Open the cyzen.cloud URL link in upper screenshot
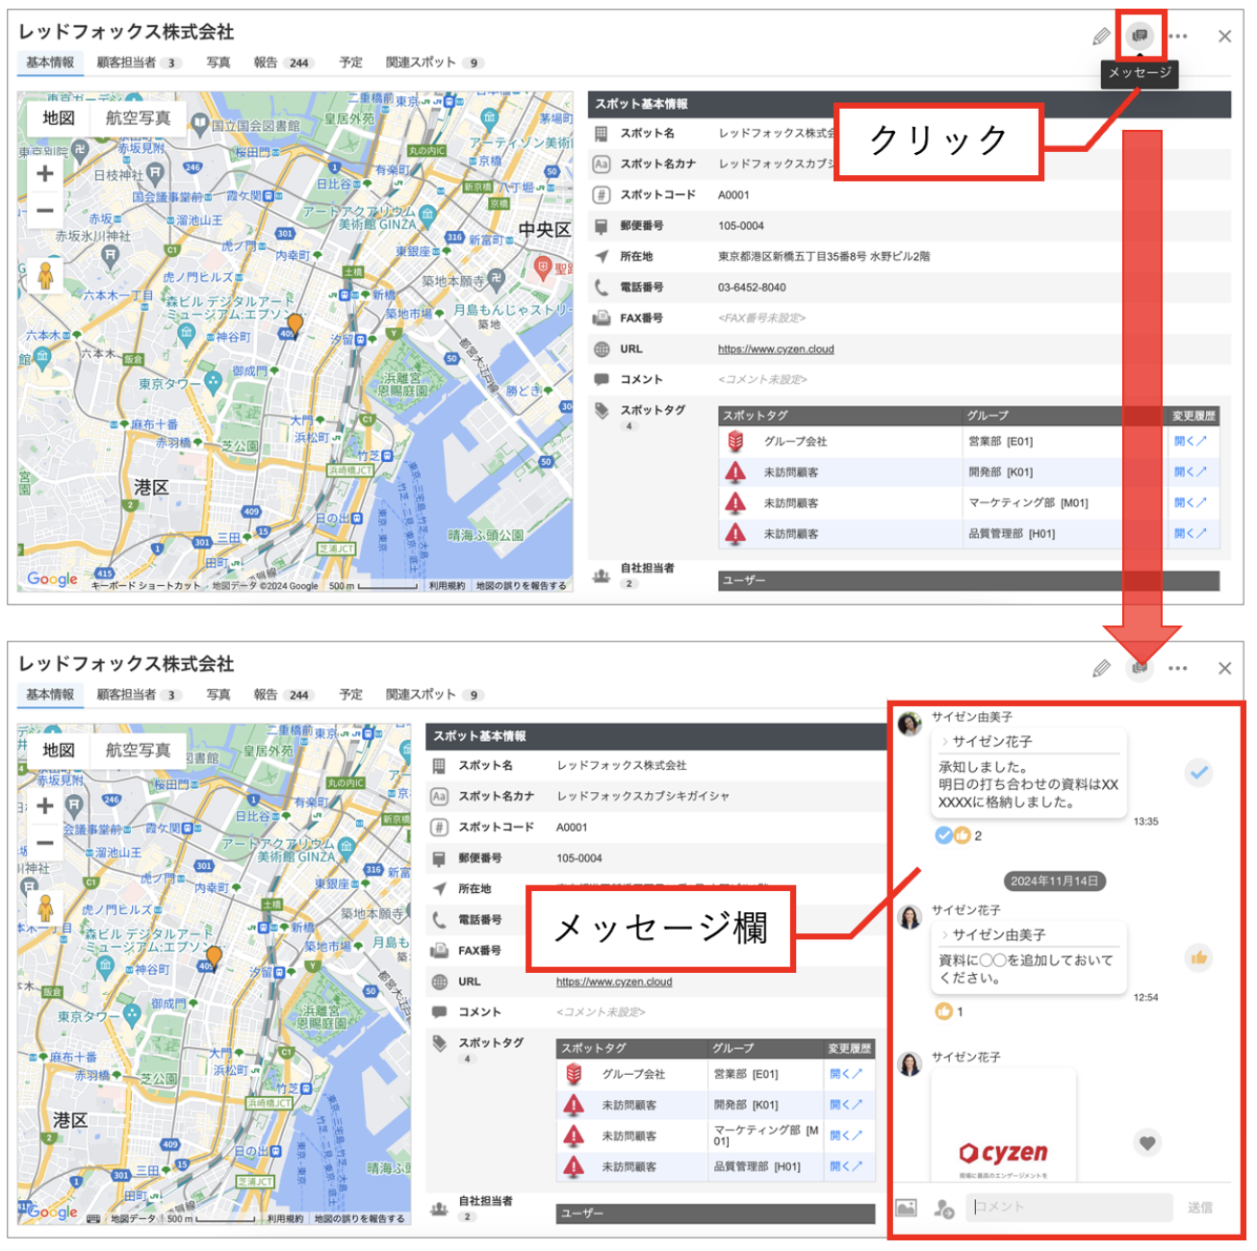 [x=776, y=349]
